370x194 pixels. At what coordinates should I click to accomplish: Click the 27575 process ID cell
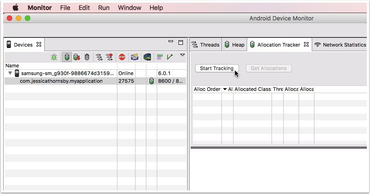pos(126,81)
